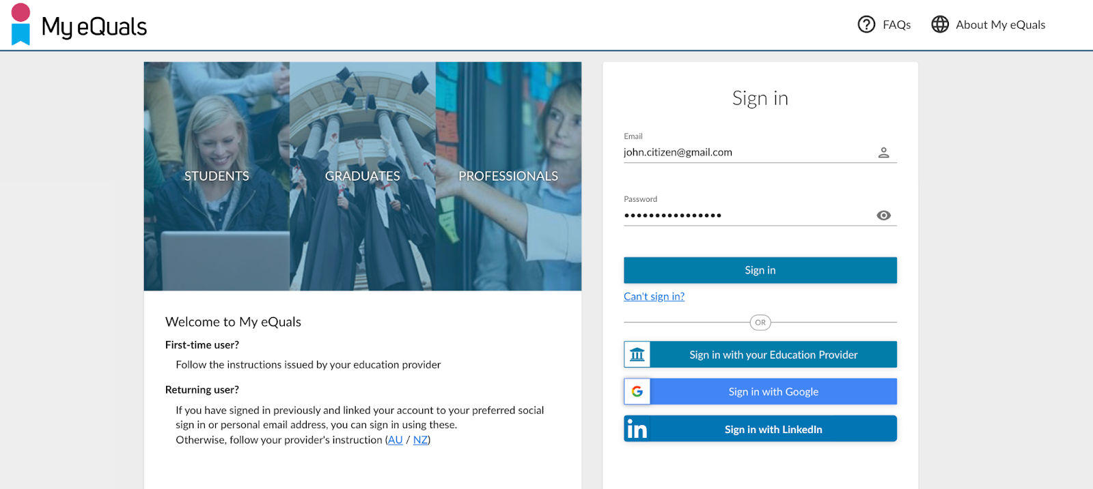Click the Returning user? text

(202, 390)
